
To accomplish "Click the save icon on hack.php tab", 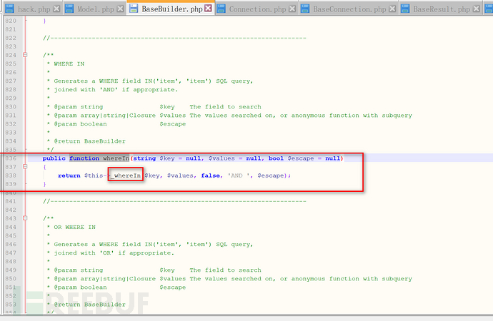I will [9, 9].
